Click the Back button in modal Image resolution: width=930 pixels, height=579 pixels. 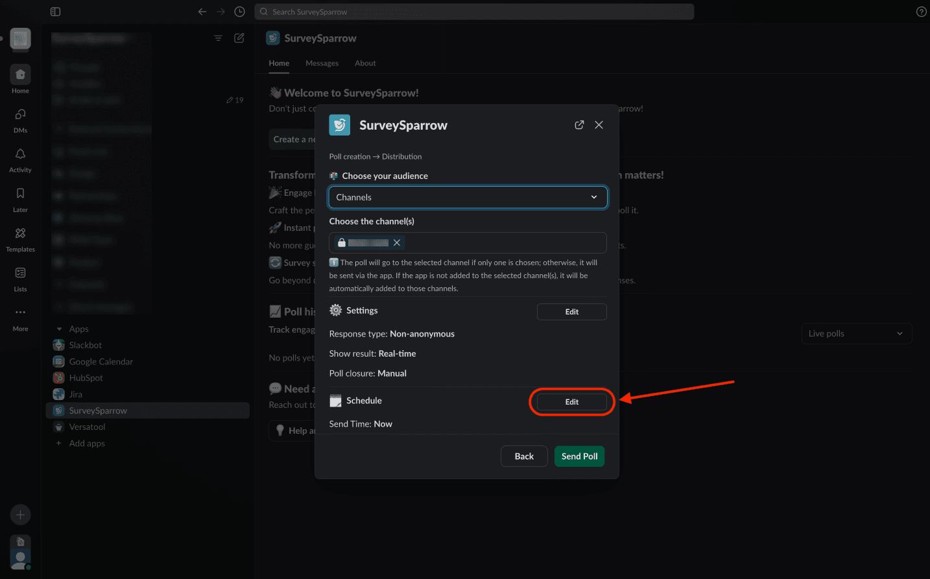(524, 456)
